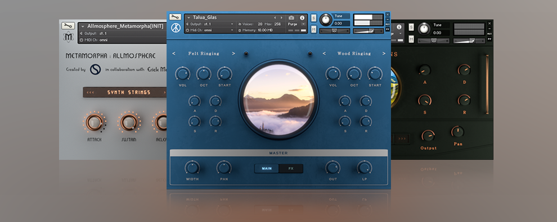Toggle the M mute button in dark right window
Image resolution: width=557 pixels, height=222 pixels.
411,39
